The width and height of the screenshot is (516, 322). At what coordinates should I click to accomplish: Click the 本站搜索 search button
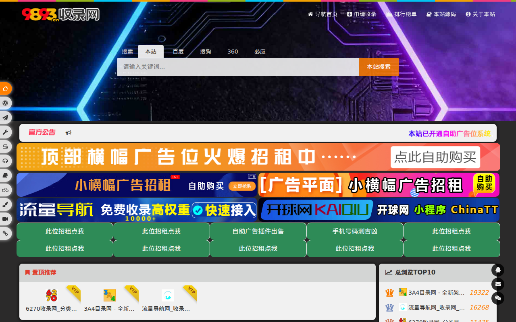point(379,66)
